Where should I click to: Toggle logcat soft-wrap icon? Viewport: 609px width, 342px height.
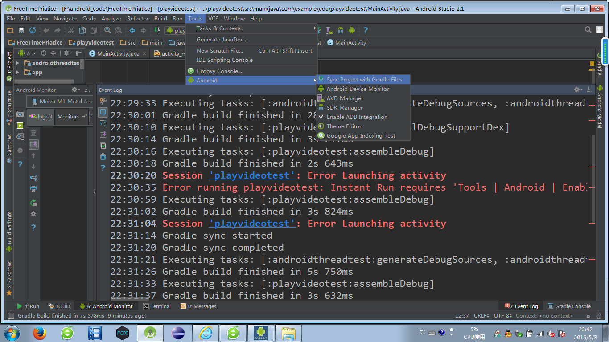tap(33, 178)
